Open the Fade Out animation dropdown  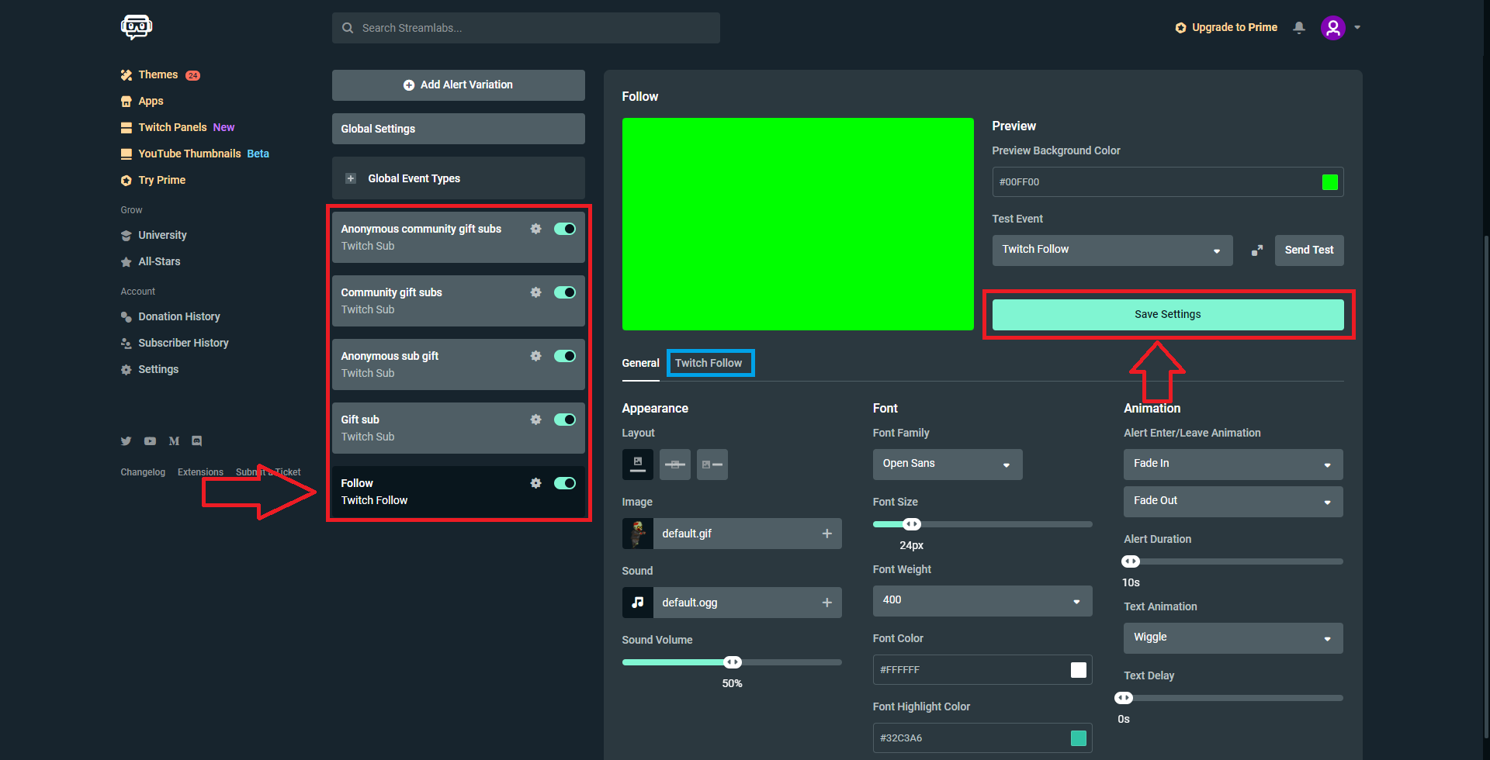point(1233,501)
